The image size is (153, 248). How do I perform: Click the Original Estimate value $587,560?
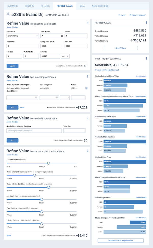click(x=140, y=30)
